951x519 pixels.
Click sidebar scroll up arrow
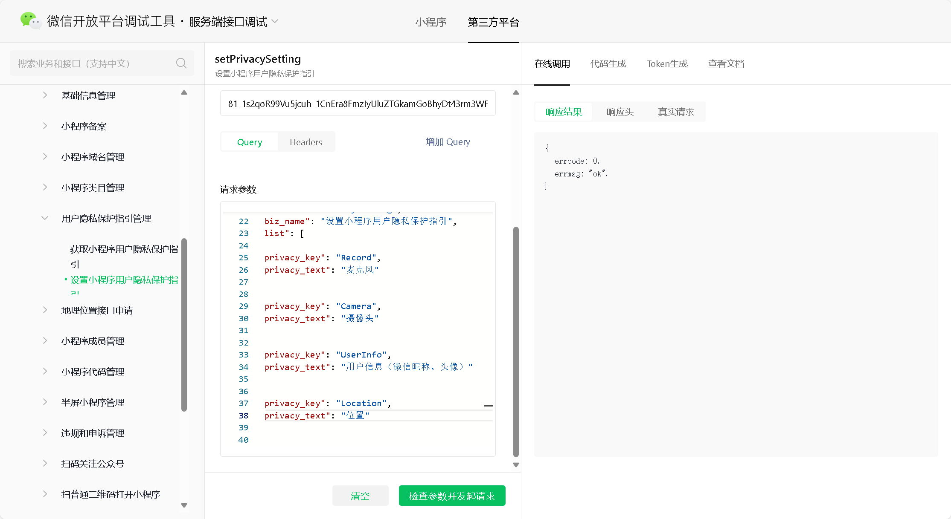(184, 92)
